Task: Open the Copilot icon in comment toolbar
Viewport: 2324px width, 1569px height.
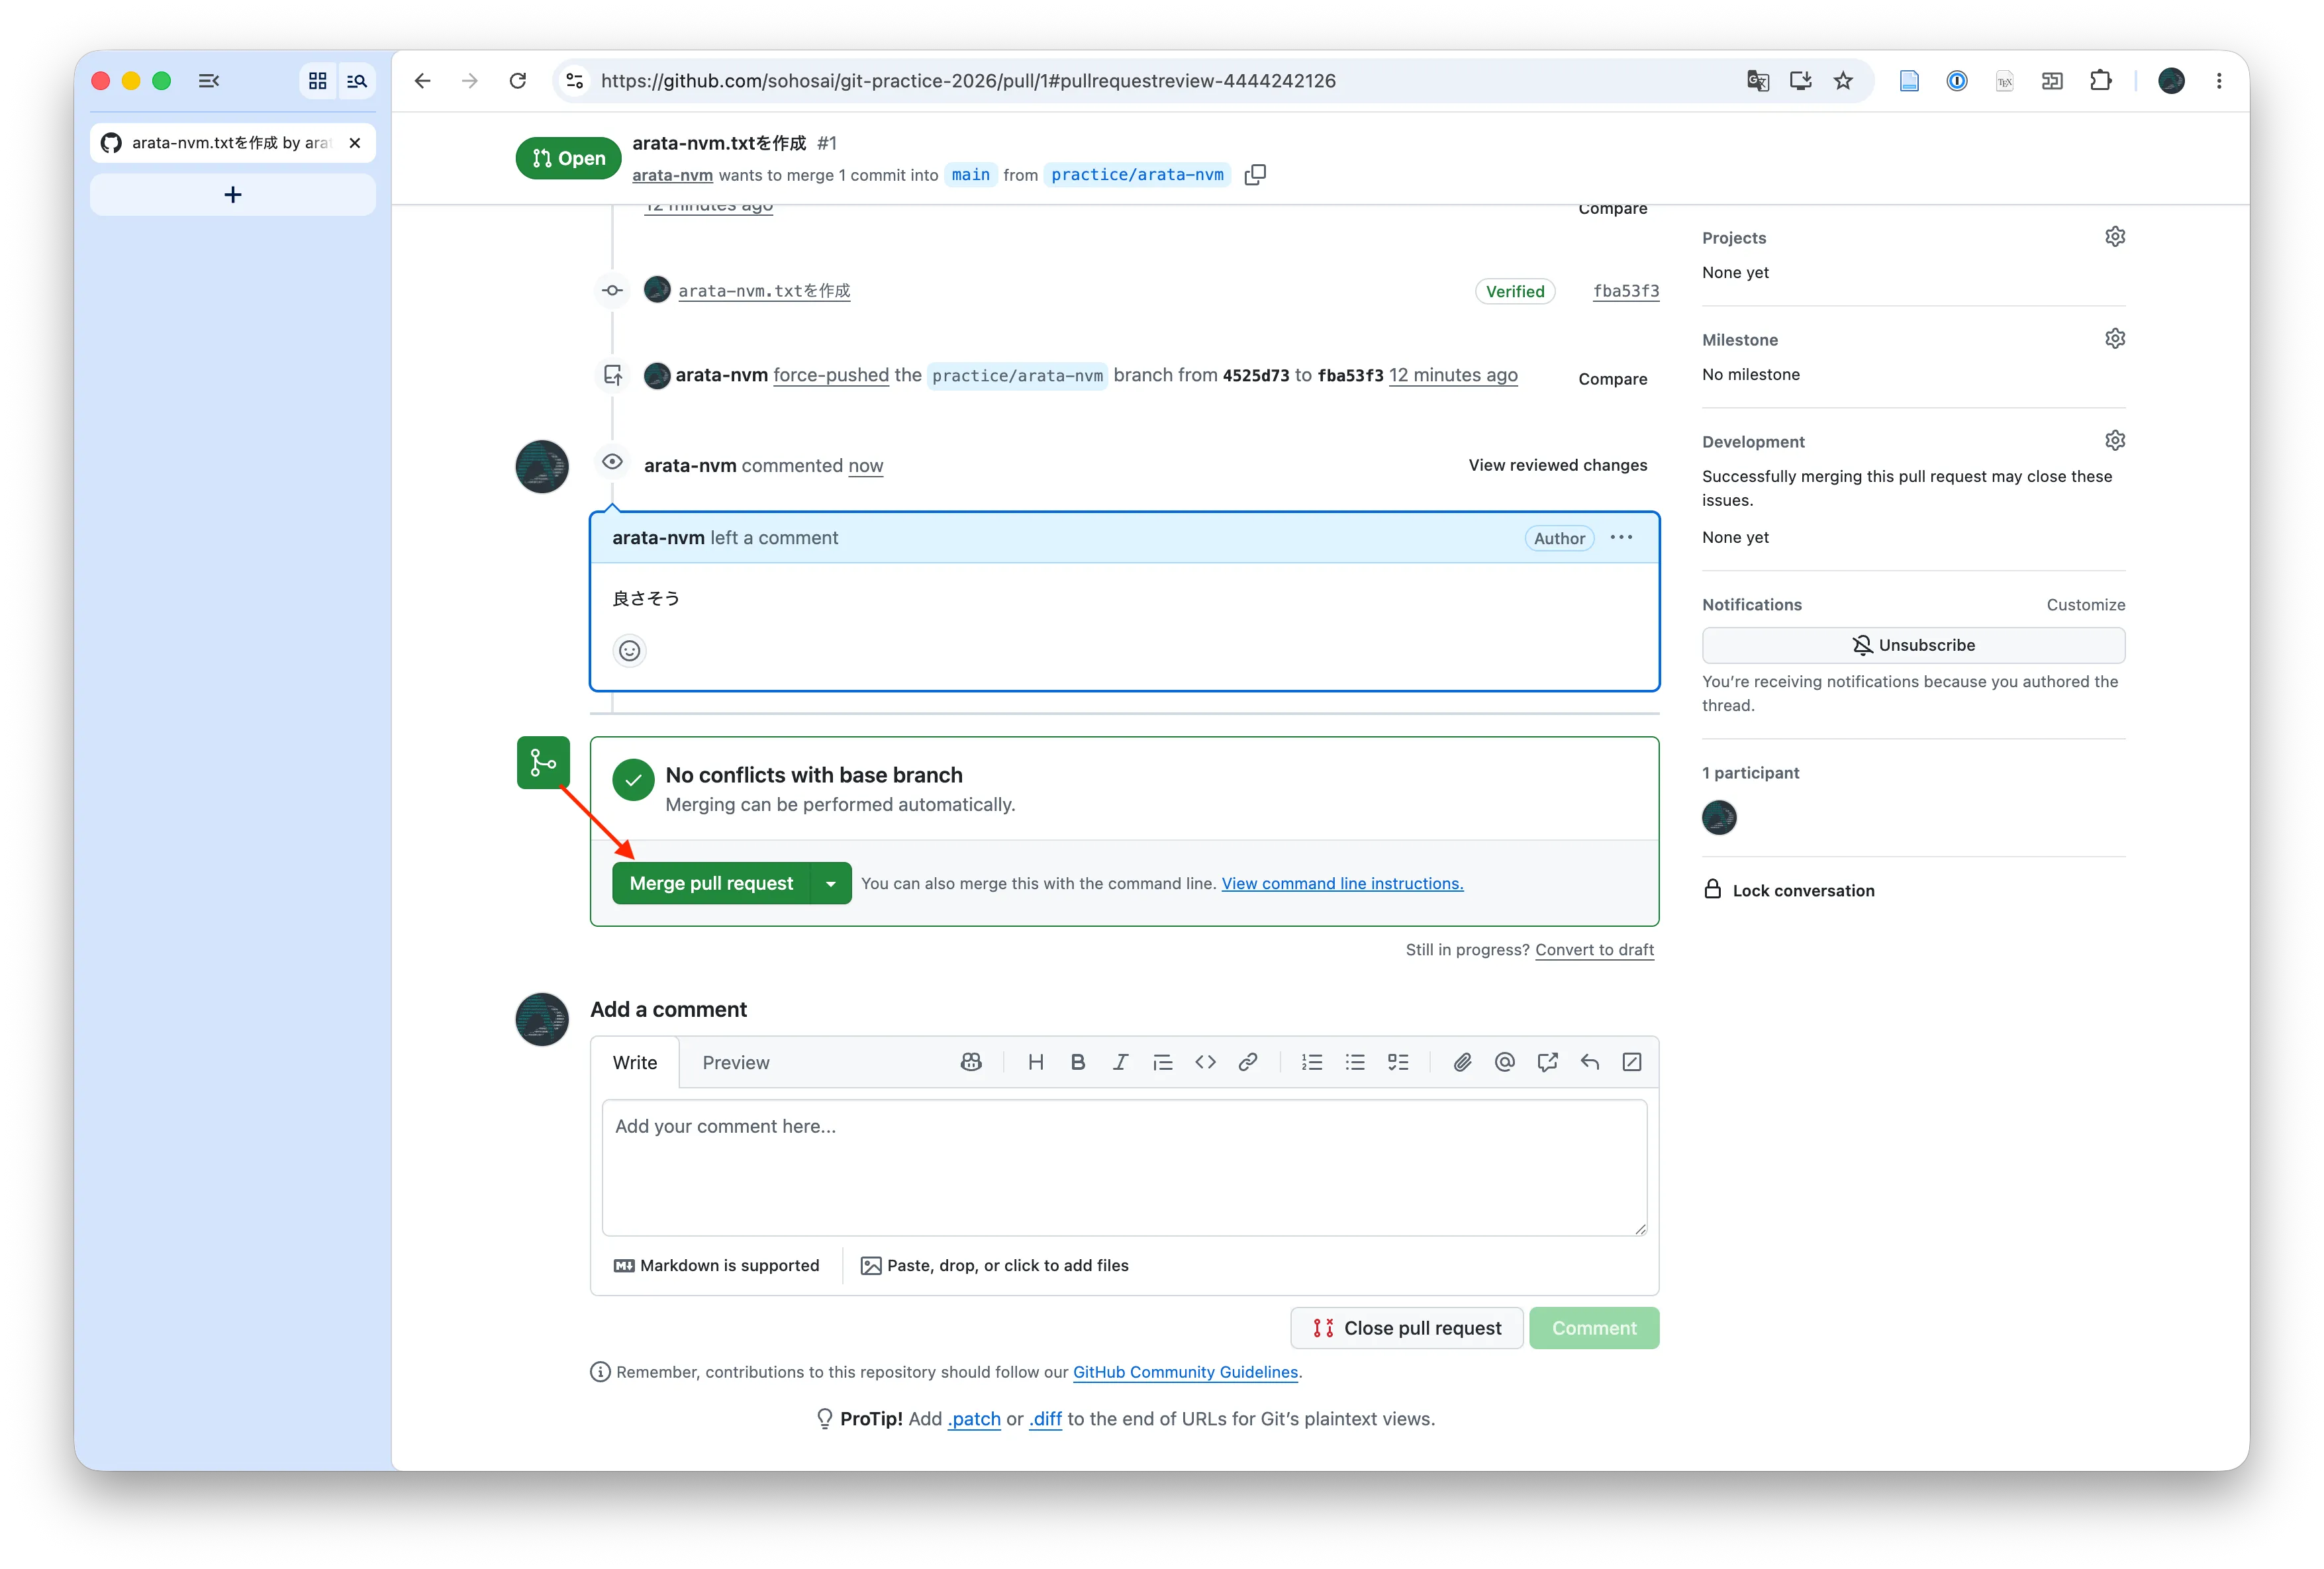Action: (971, 1062)
